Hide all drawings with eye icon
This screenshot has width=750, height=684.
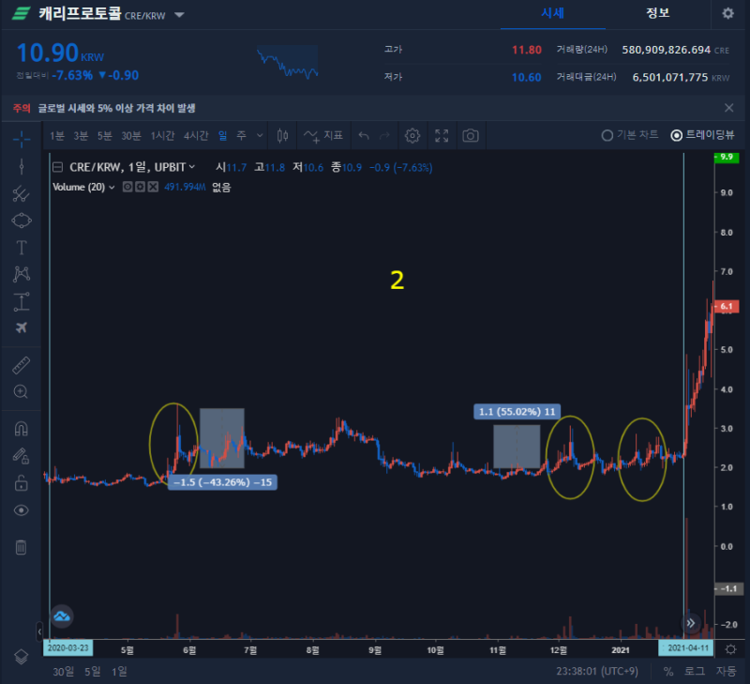pos(21,510)
